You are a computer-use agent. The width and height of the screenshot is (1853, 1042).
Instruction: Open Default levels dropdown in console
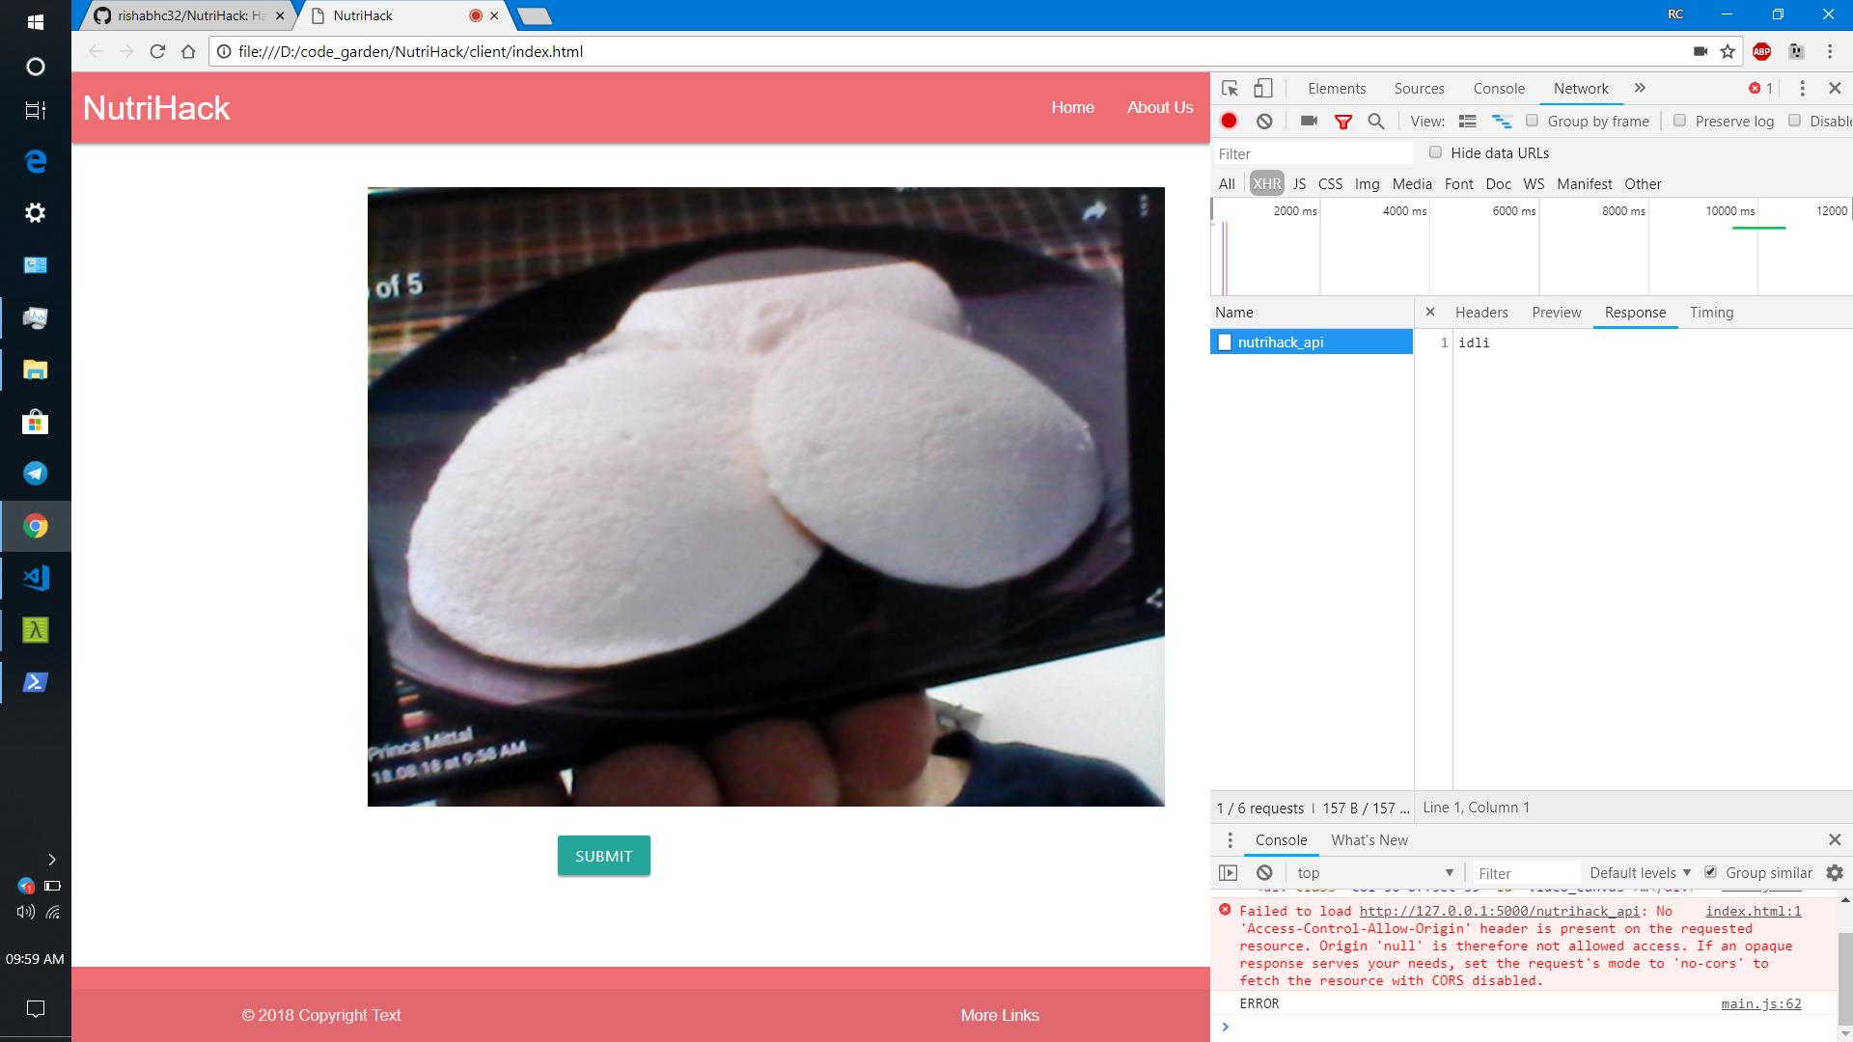(1640, 872)
